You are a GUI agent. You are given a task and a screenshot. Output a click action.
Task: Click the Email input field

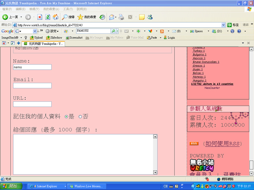[x=32, y=85]
